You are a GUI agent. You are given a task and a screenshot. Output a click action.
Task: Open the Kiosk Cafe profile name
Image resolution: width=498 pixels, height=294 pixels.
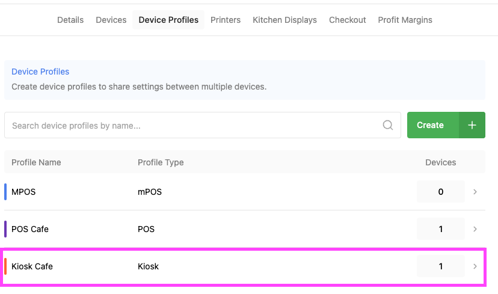pyautogui.click(x=32, y=266)
